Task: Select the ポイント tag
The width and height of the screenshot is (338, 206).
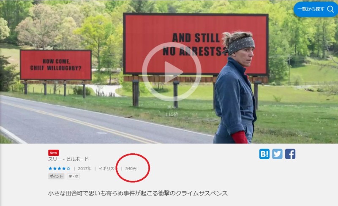Action: point(56,176)
